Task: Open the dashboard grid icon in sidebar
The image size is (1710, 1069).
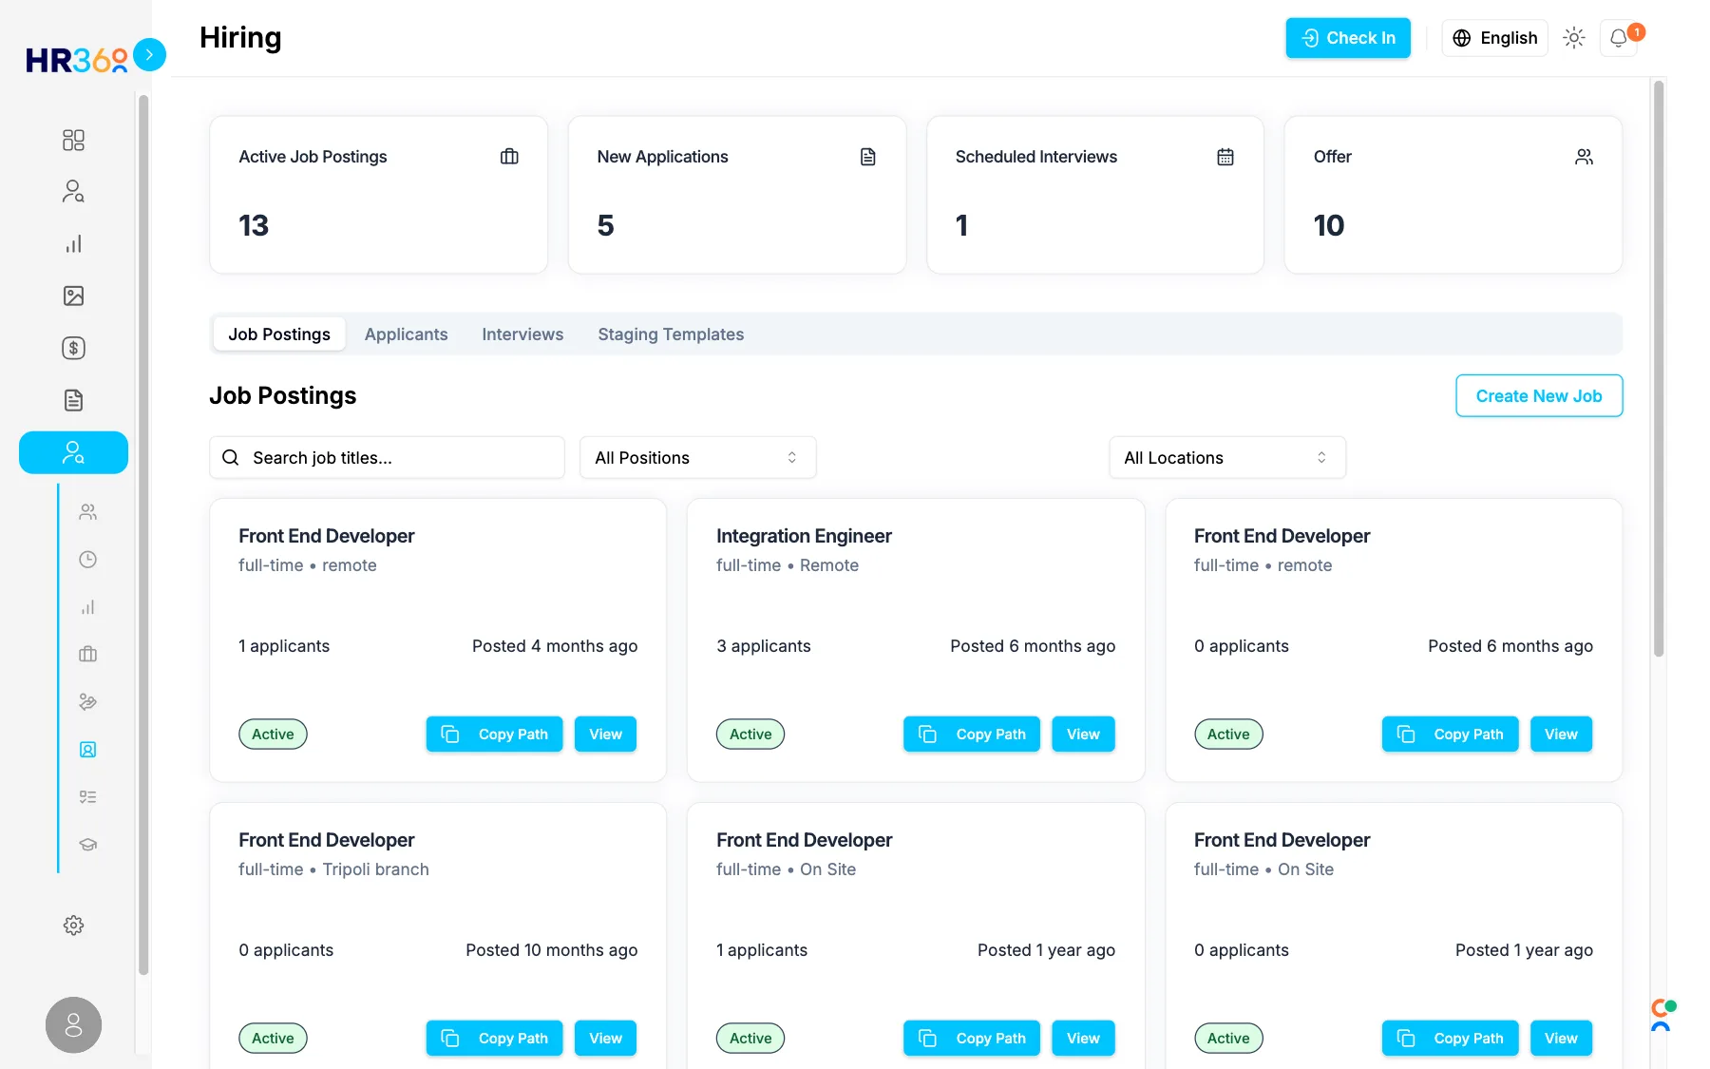Action: coord(73,141)
